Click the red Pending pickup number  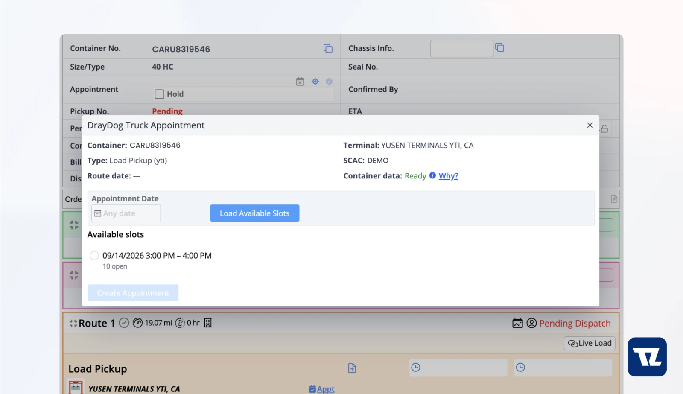click(x=167, y=111)
